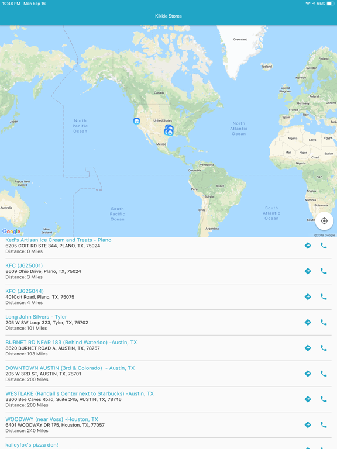Screen dimensions: 337x449
Task: Call DOWNTOWN AUSTIN store phone icon
Action: coord(324,374)
